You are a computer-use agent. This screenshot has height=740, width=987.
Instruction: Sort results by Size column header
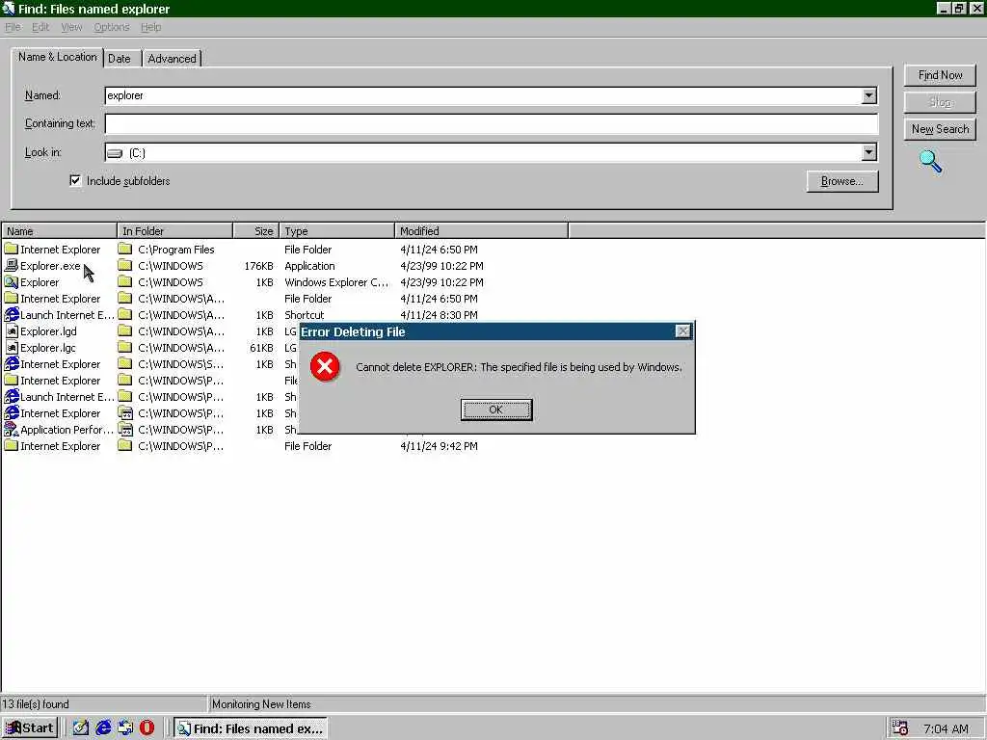point(256,231)
